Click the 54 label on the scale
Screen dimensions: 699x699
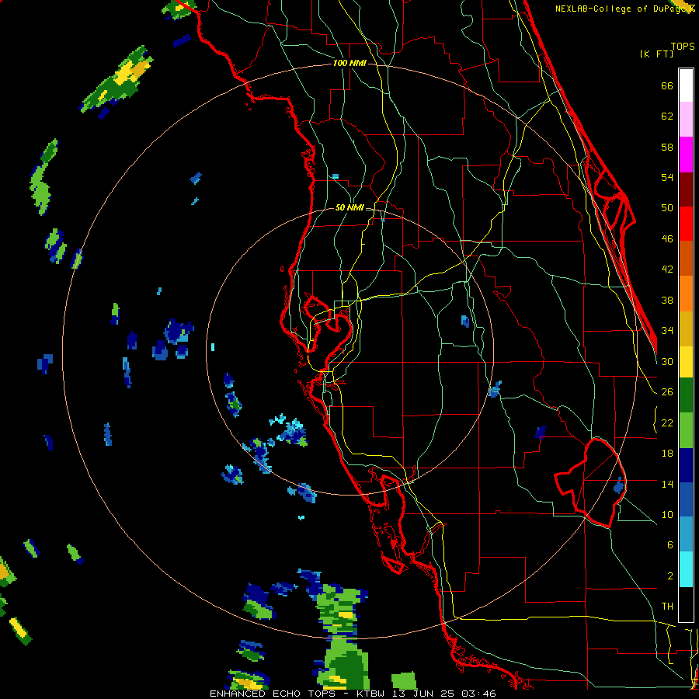click(667, 177)
